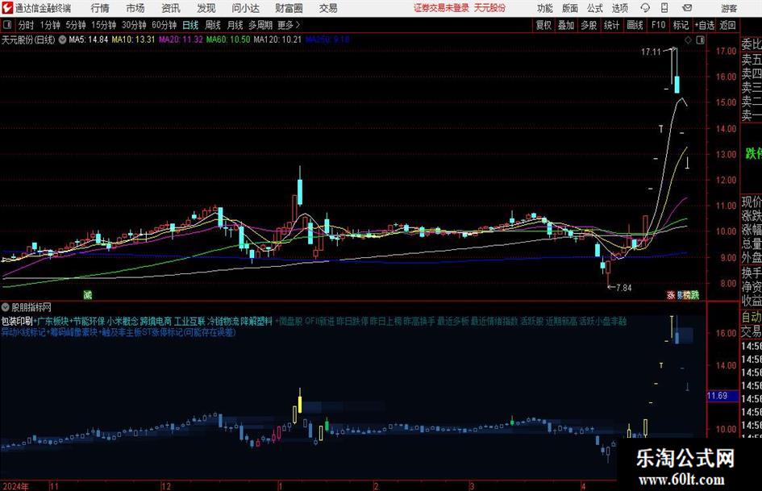This screenshot has width=762, height=491.
Task: Switch to the 15分钟 period tab
Action: (104, 25)
